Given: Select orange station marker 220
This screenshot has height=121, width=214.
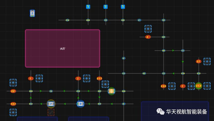Looking at the screenshot, I should (x=164, y=86).
